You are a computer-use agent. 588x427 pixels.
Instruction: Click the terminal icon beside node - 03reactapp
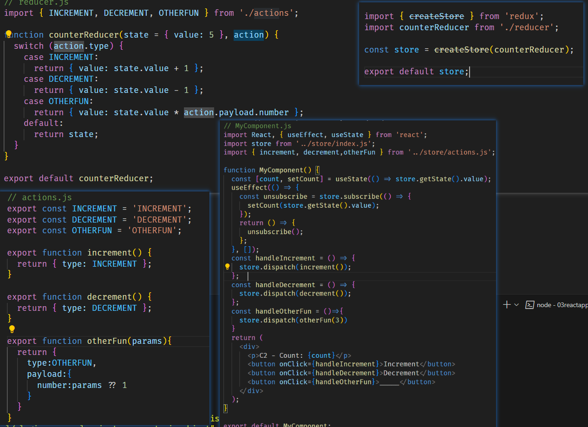pyautogui.click(x=529, y=305)
